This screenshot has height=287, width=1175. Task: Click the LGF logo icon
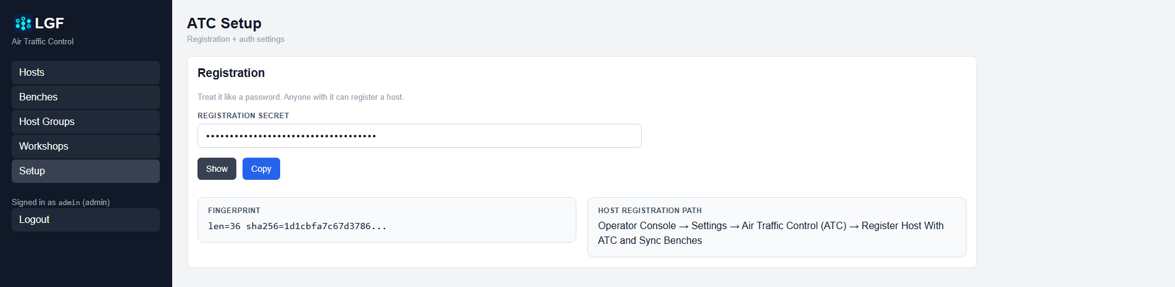coord(23,23)
